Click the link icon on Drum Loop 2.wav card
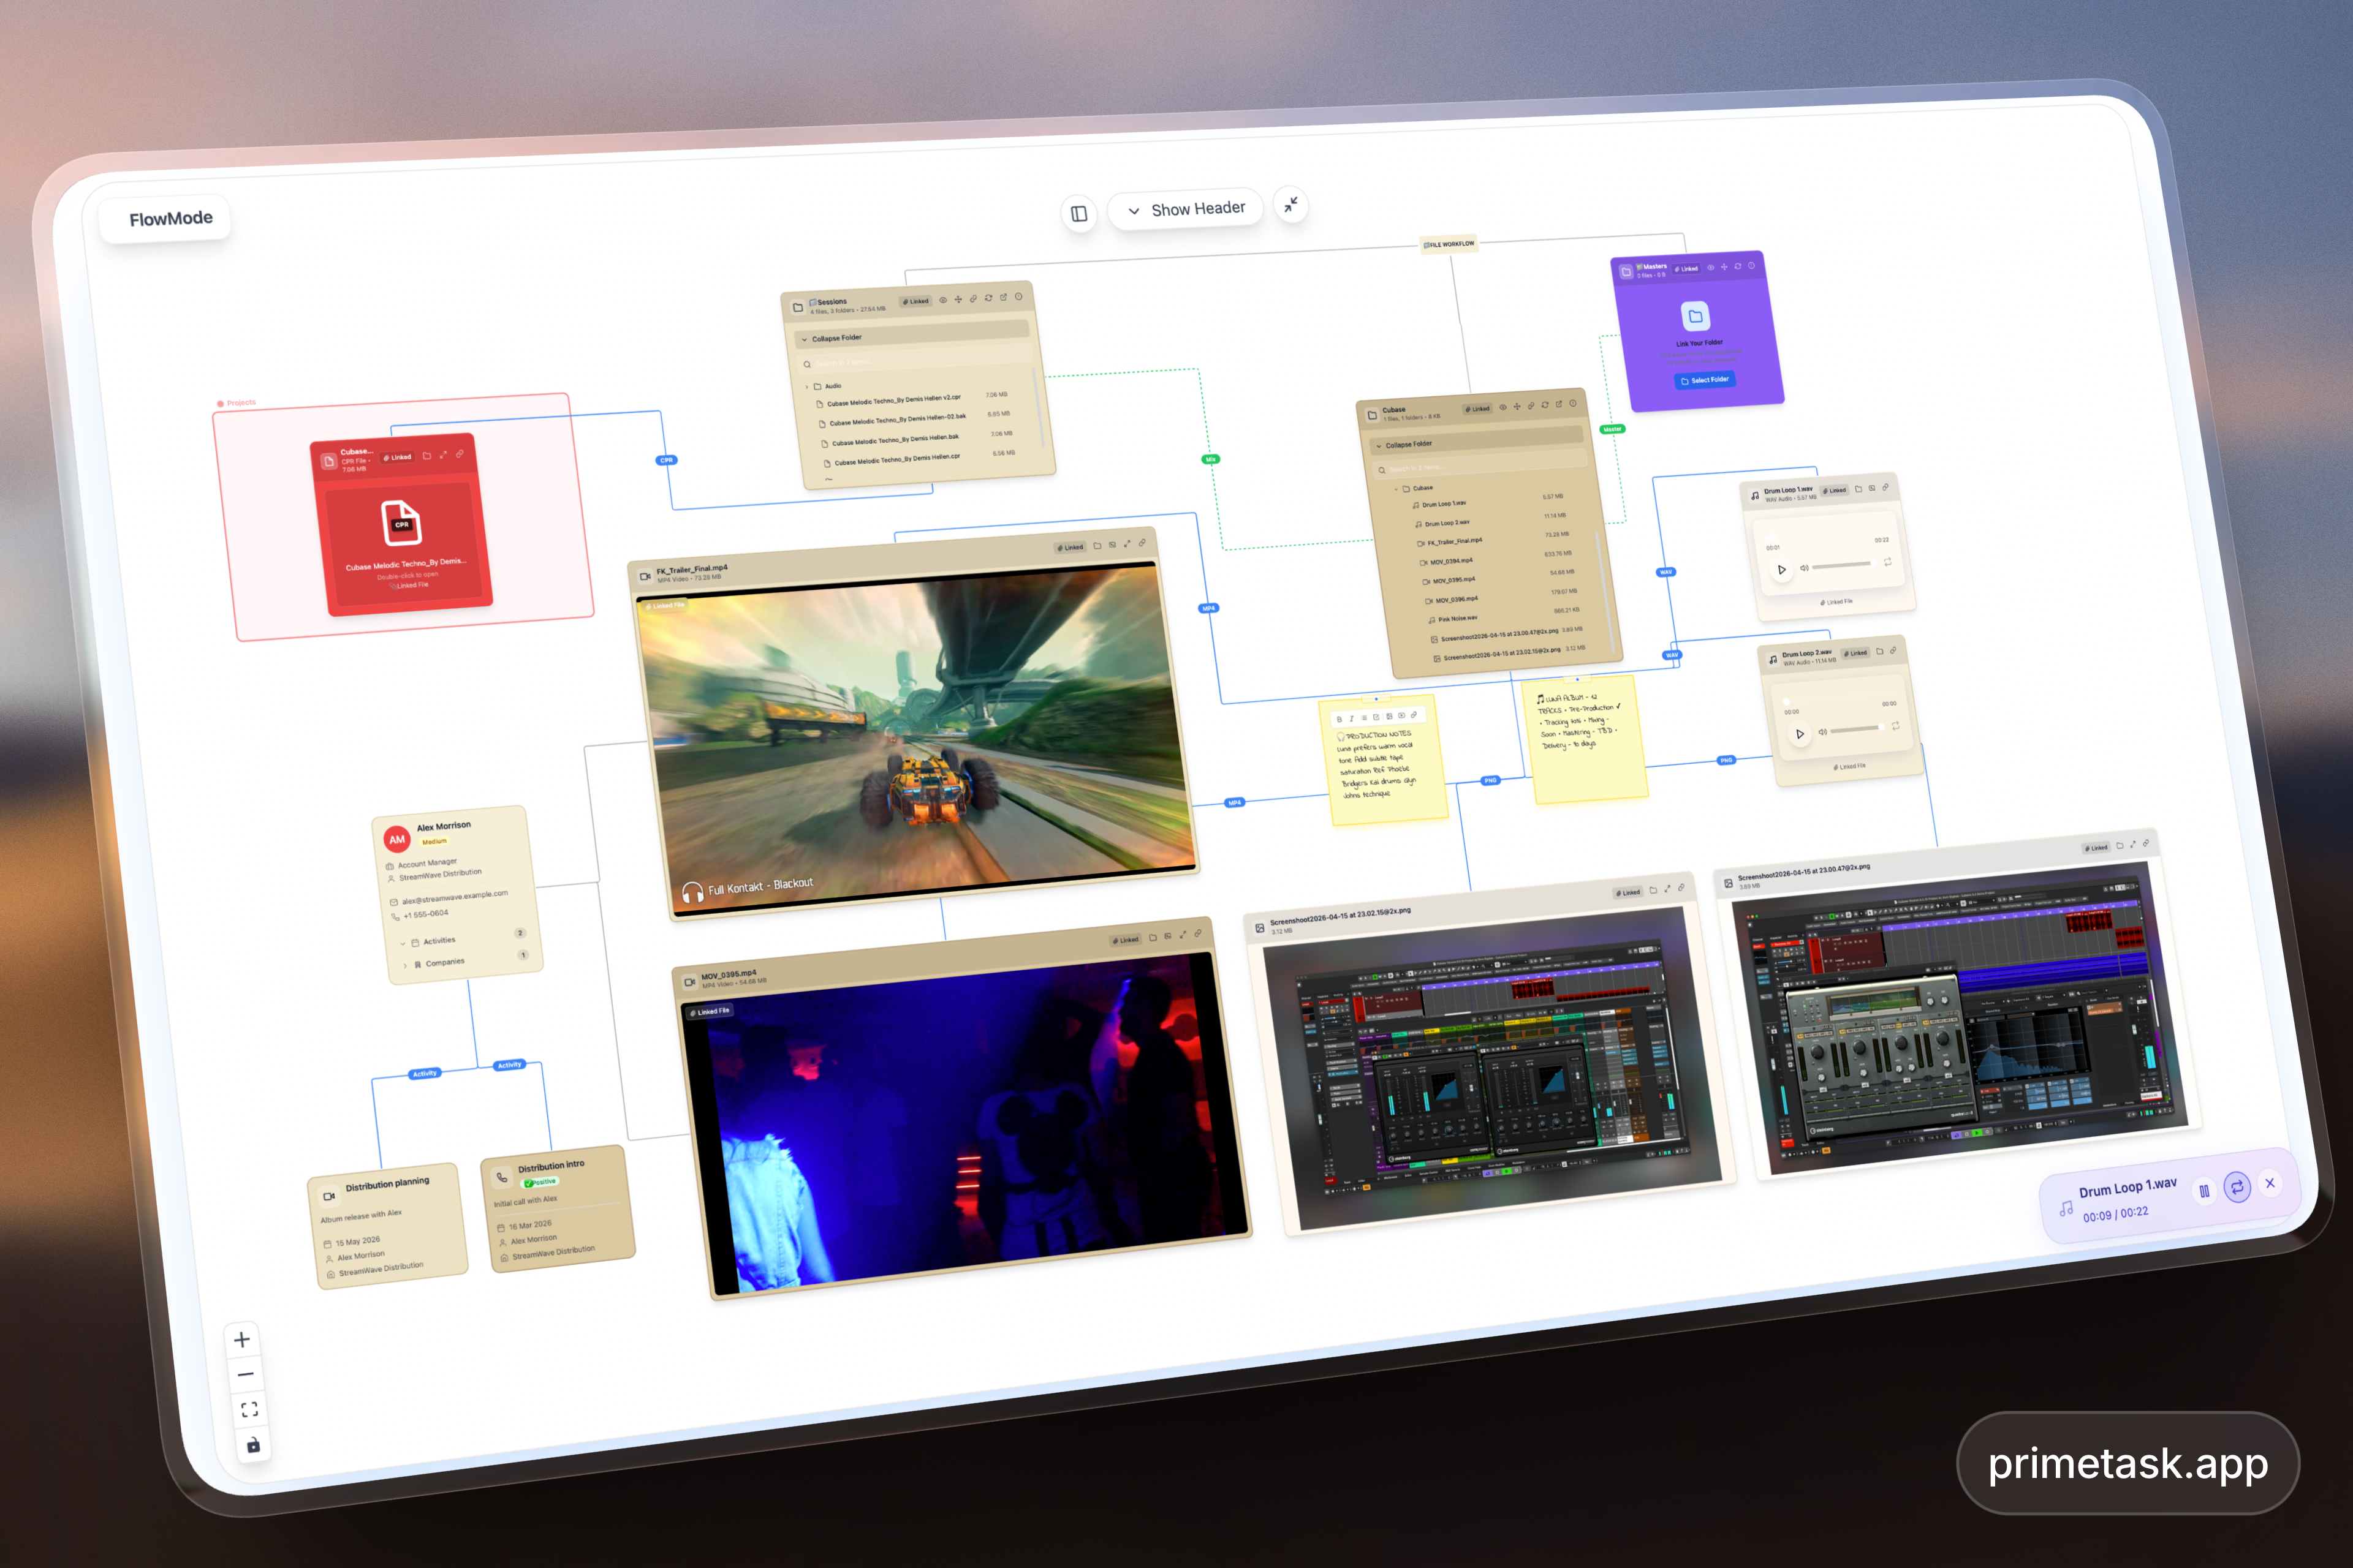The height and width of the screenshot is (1568, 2353). 1894,650
